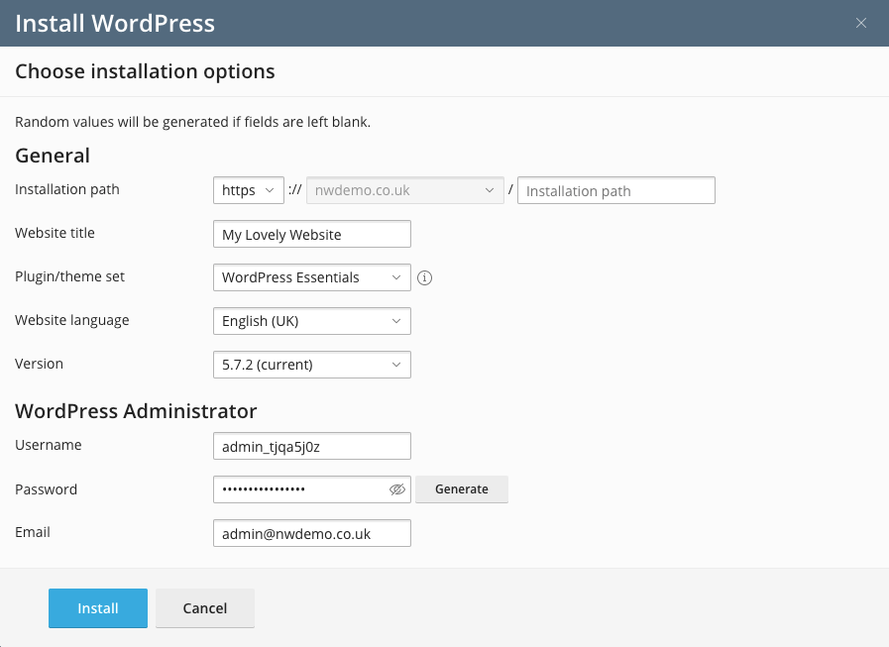This screenshot has width=889, height=647.
Task: Click the Install button
Action: click(98, 608)
